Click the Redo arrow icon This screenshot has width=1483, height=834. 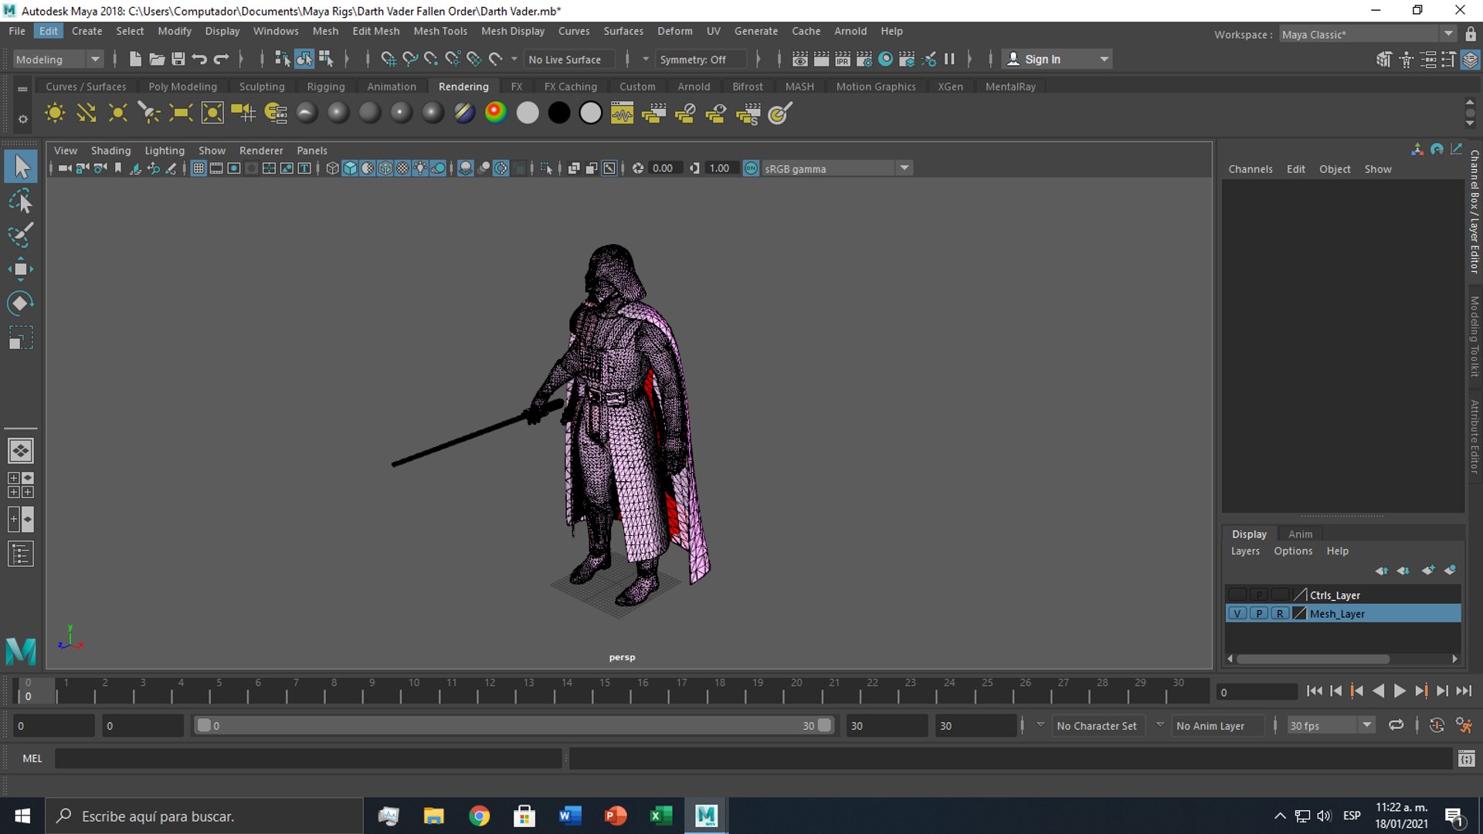tap(221, 59)
